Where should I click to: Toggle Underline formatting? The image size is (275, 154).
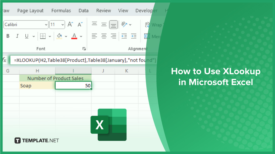[x=27, y=36]
